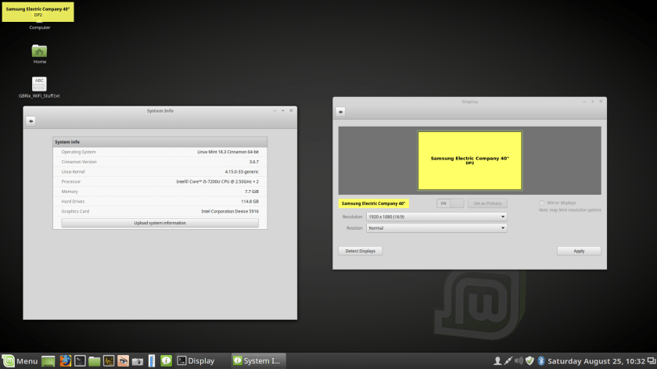Open the Bluetooth tray icon
This screenshot has height=369, width=657.
point(540,360)
